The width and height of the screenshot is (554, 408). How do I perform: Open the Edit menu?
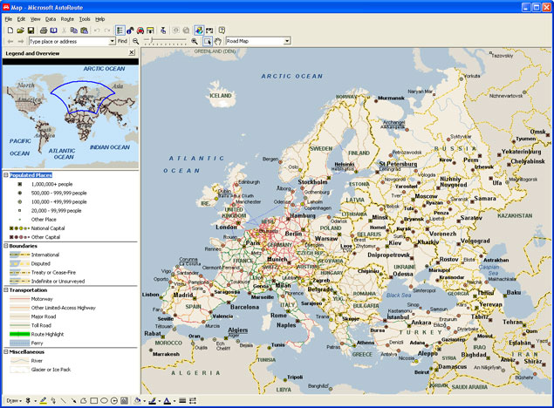[21, 19]
